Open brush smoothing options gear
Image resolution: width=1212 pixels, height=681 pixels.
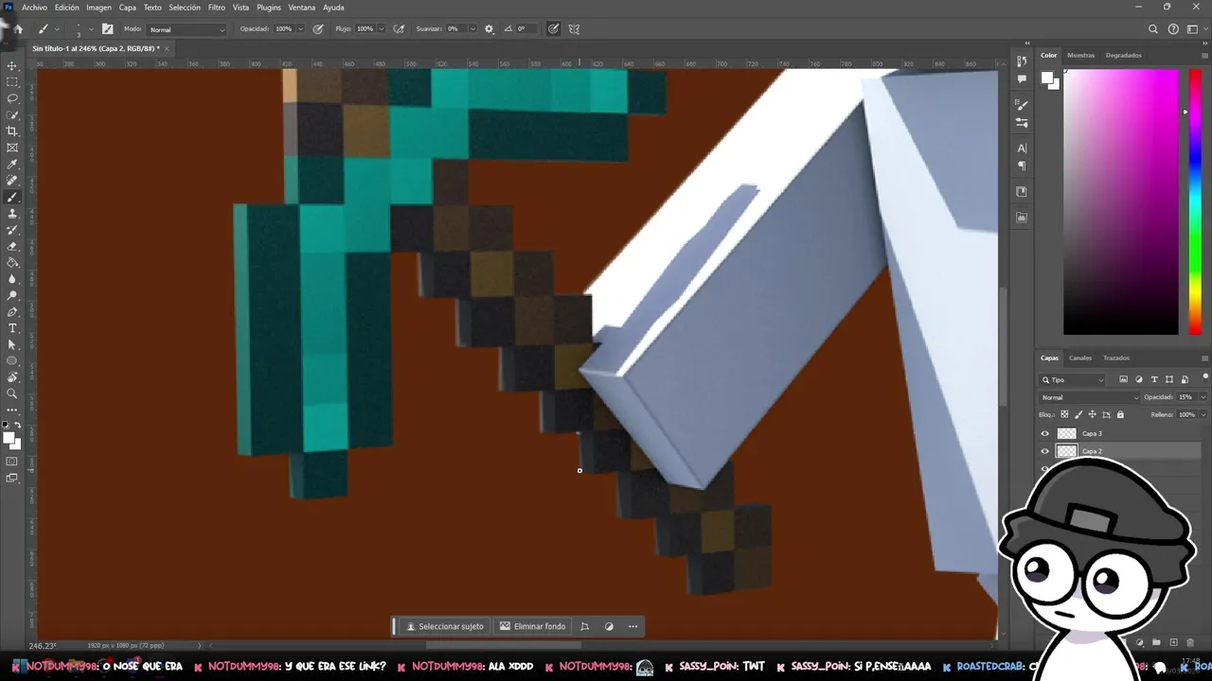click(489, 28)
